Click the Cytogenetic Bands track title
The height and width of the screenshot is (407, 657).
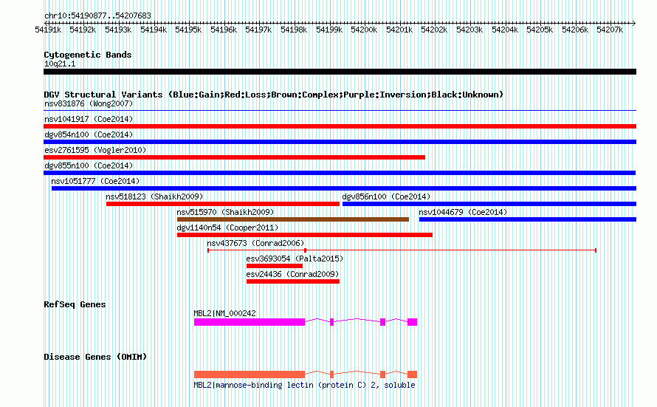88,55
